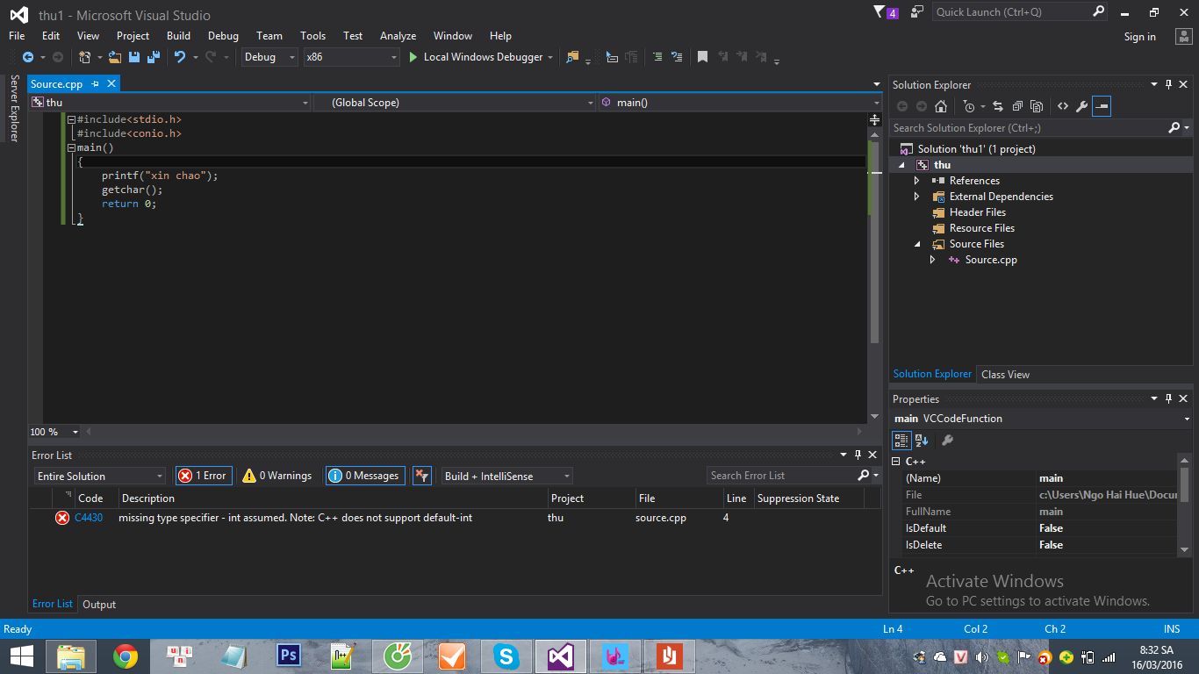Click Show All Files icon in Solution Explorer
The height and width of the screenshot is (674, 1199).
point(1037,106)
